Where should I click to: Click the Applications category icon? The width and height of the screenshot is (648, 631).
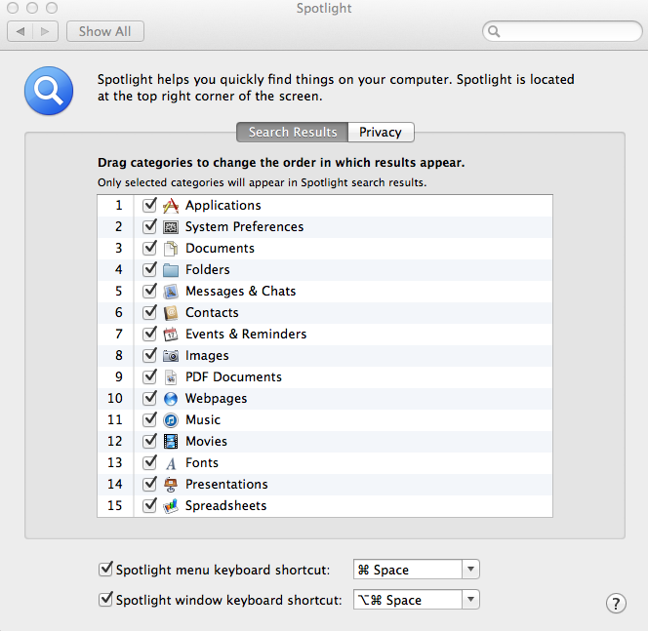click(x=171, y=205)
